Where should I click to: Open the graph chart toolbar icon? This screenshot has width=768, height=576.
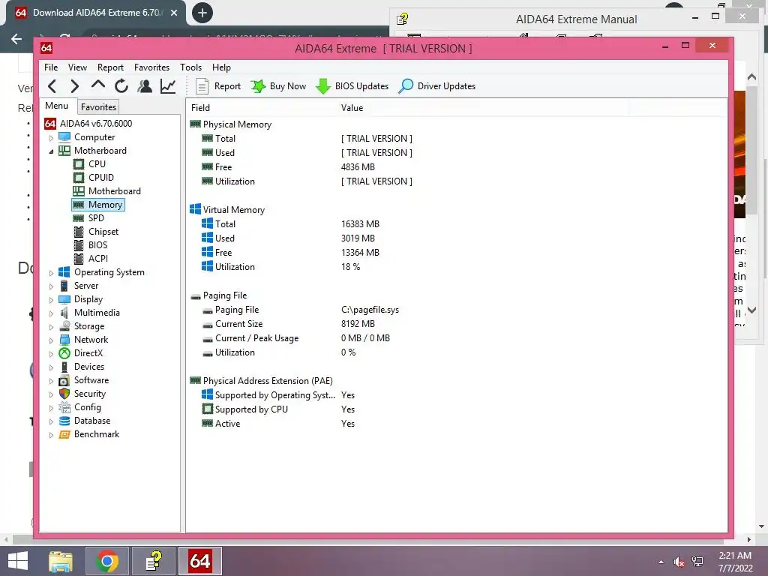point(168,86)
